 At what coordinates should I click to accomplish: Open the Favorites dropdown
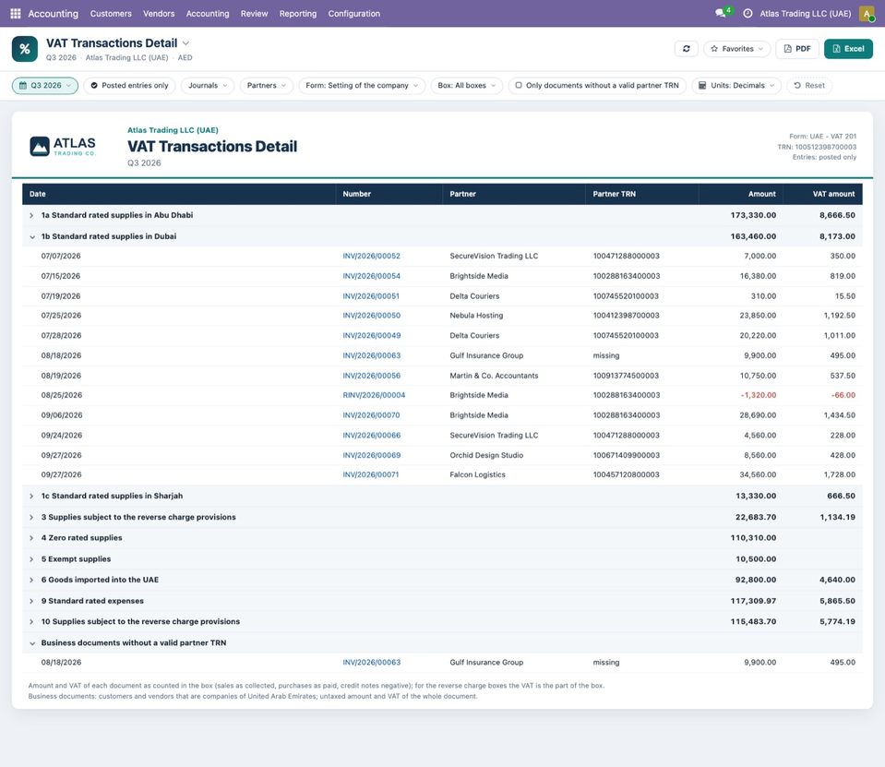(736, 49)
